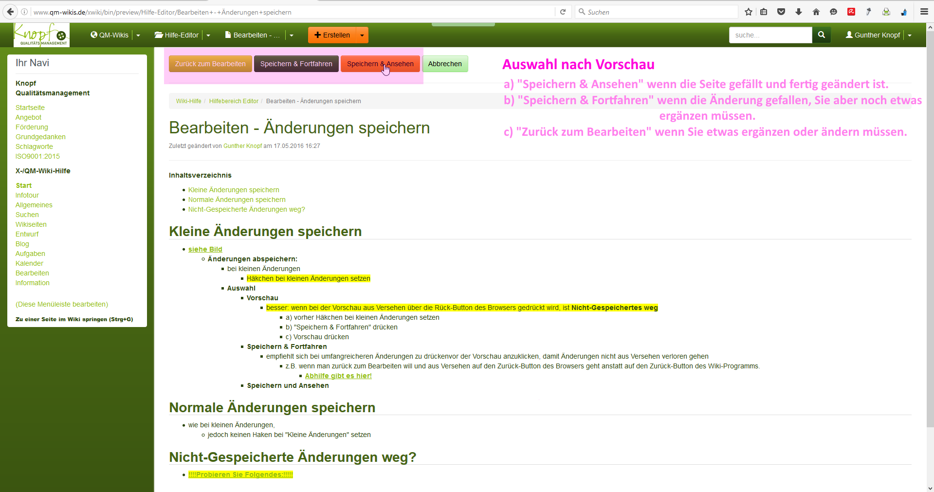The height and width of the screenshot is (492, 934).
Task: Bookmark this page with the star icon
Action: click(x=749, y=12)
